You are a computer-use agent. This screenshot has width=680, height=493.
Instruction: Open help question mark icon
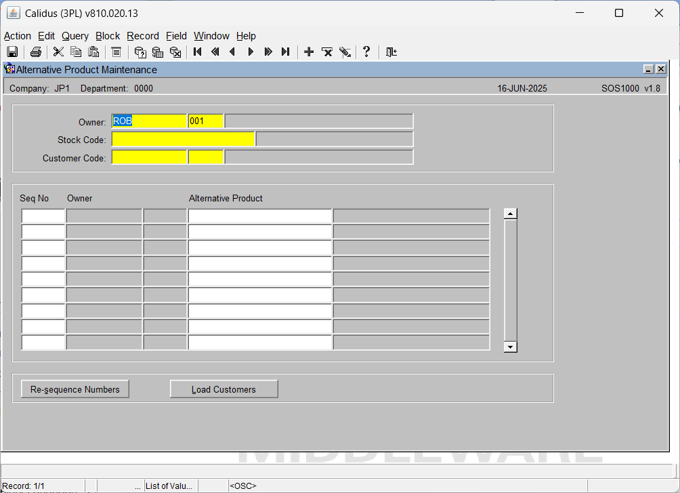366,52
